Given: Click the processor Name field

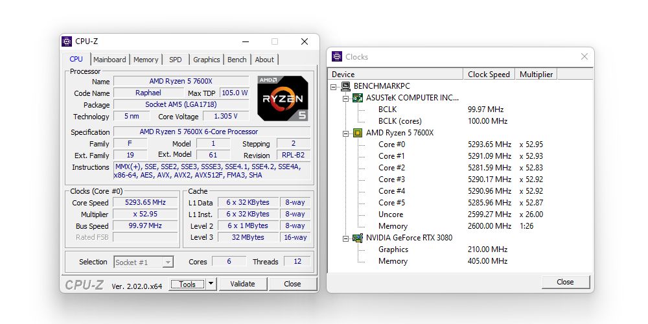Looking at the screenshot, I should 181,82.
